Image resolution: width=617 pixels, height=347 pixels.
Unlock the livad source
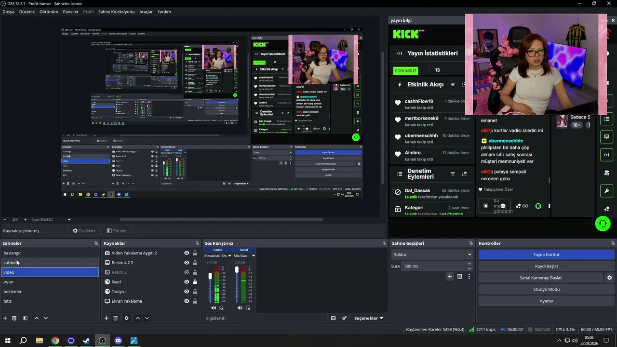click(195, 282)
